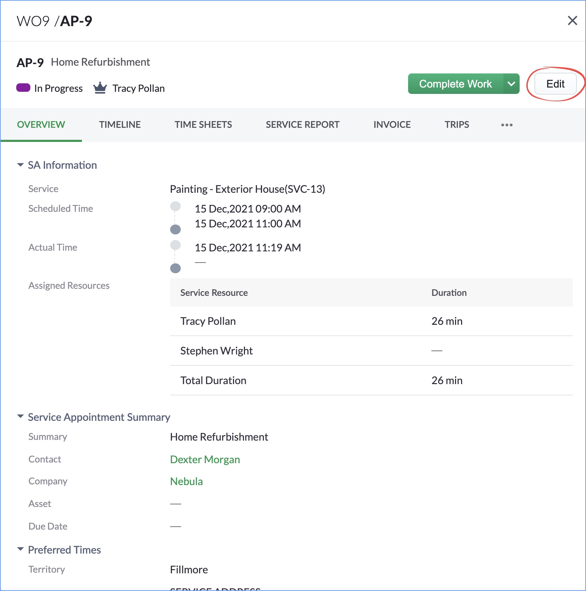Collapse the Service Appointment Summary section
The image size is (586, 591).
pos(20,417)
